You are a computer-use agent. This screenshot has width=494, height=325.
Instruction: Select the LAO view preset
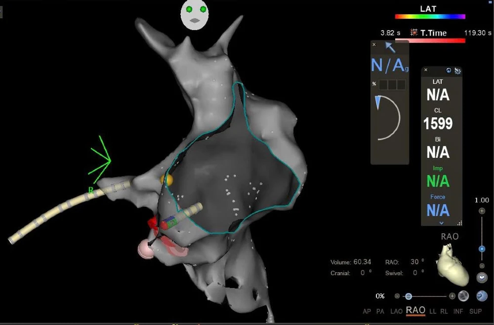coord(396,311)
